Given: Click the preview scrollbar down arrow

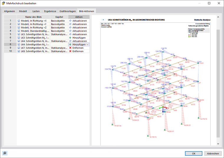Looking at the screenshot, I should point(218,144).
